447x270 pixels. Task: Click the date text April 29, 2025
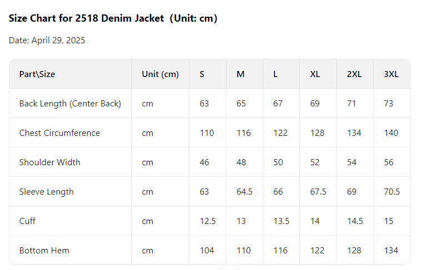coord(47,40)
